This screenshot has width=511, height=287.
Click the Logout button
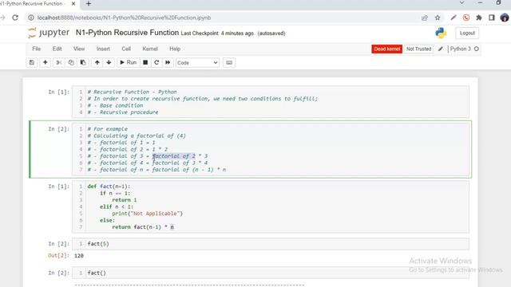467,33
